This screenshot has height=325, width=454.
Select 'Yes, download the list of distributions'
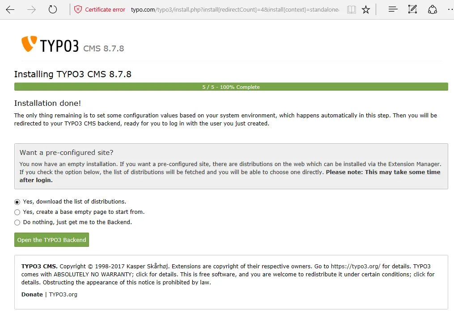point(17,202)
